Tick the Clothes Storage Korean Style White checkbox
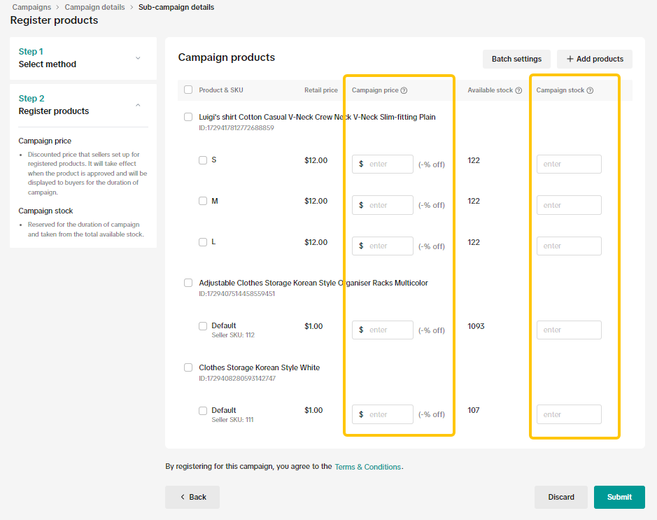Image resolution: width=657 pixels, height=520 pixels. point(188,367)
